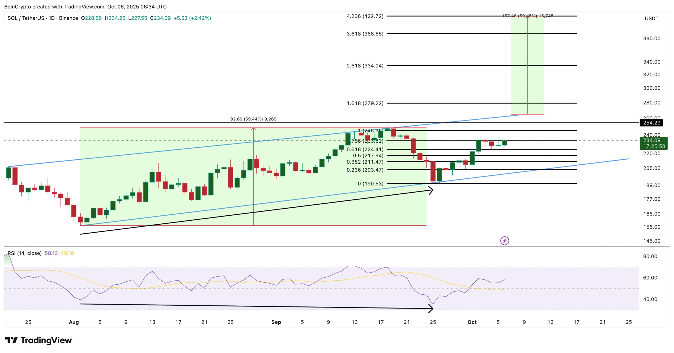Click the TradingView logo

coord(38,340)
